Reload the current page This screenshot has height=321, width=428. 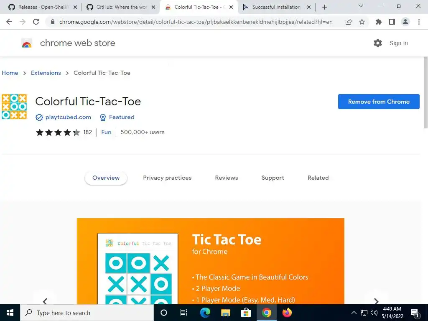pos(36,22)
